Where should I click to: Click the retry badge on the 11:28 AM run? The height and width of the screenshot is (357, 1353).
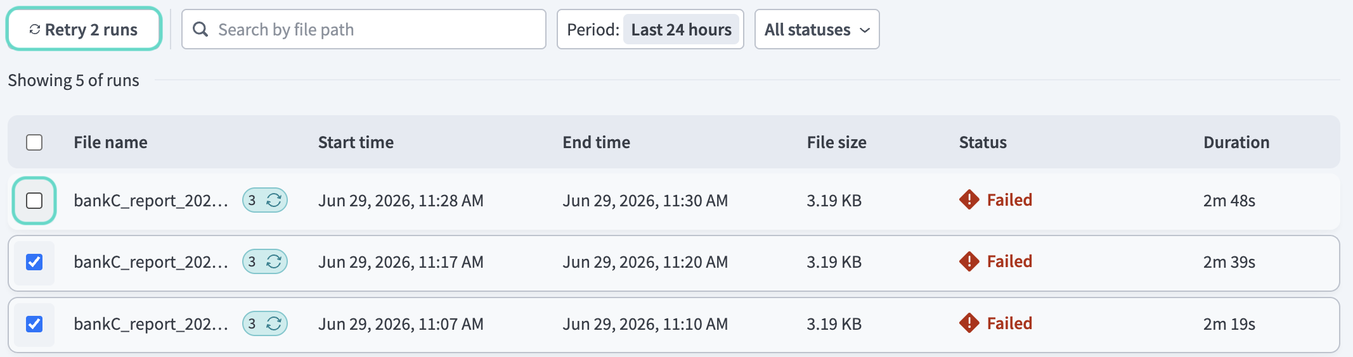265,201
